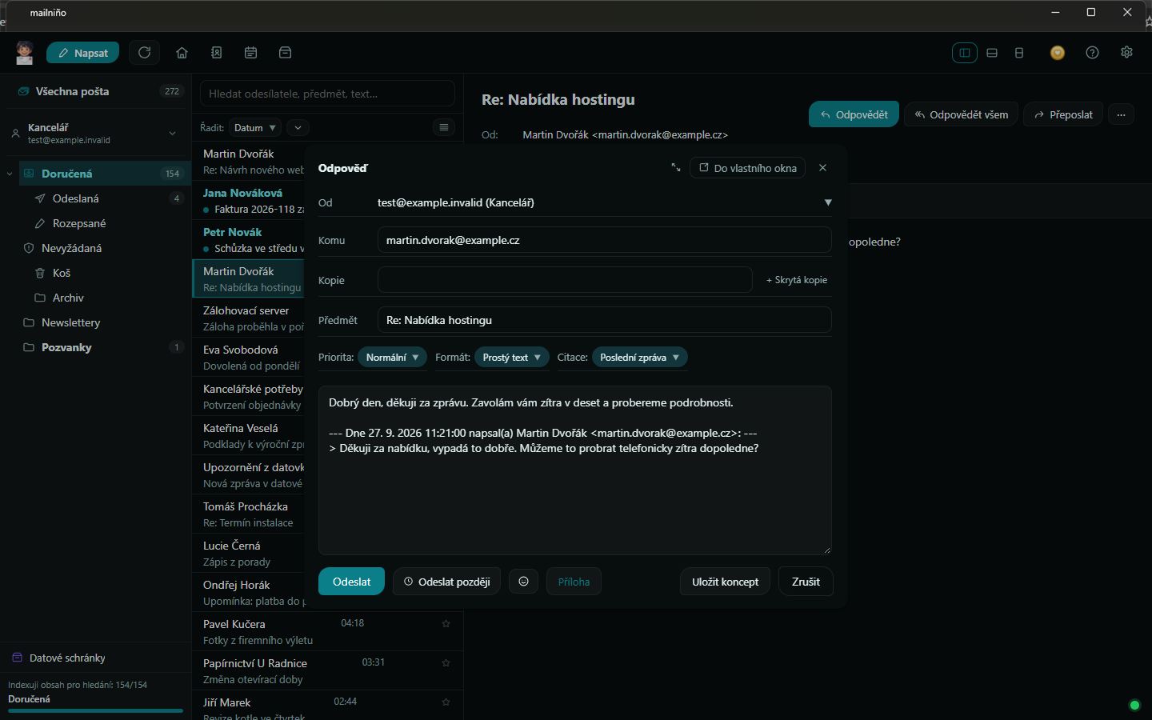The width and height of the screenshot is (1152, 720).
Task: Open the Citace Poslední zpráva dropdown
Action: click(x=640, y=358)
